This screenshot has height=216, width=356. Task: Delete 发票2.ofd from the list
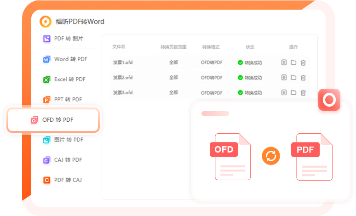pos(303,78)
